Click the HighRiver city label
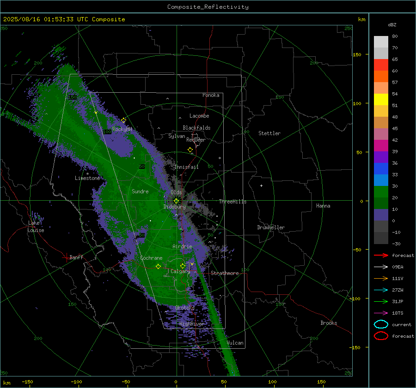The height and width of the screenshot is (388, 416). [x=191, y=324]
